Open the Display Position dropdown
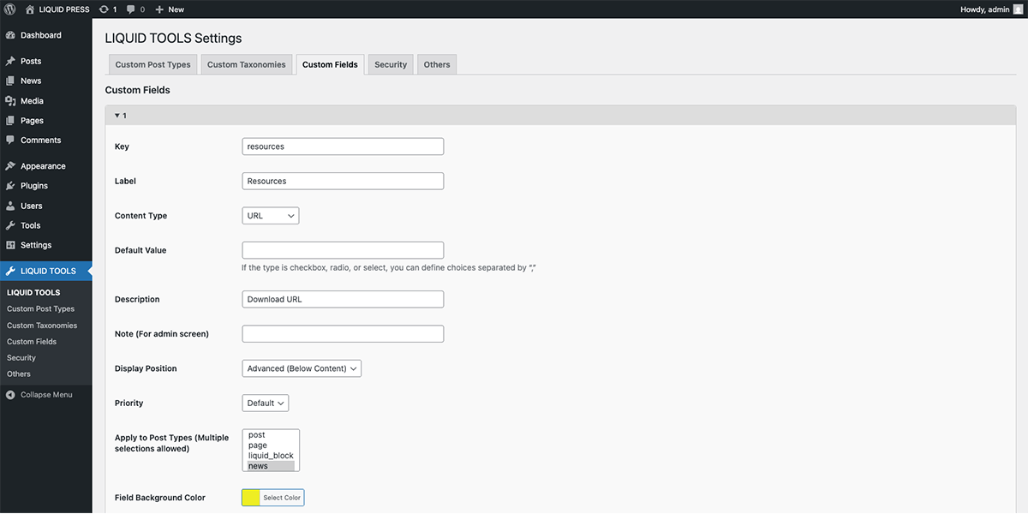The width and height of the screenshot is (1028, 514). [302, 368]
